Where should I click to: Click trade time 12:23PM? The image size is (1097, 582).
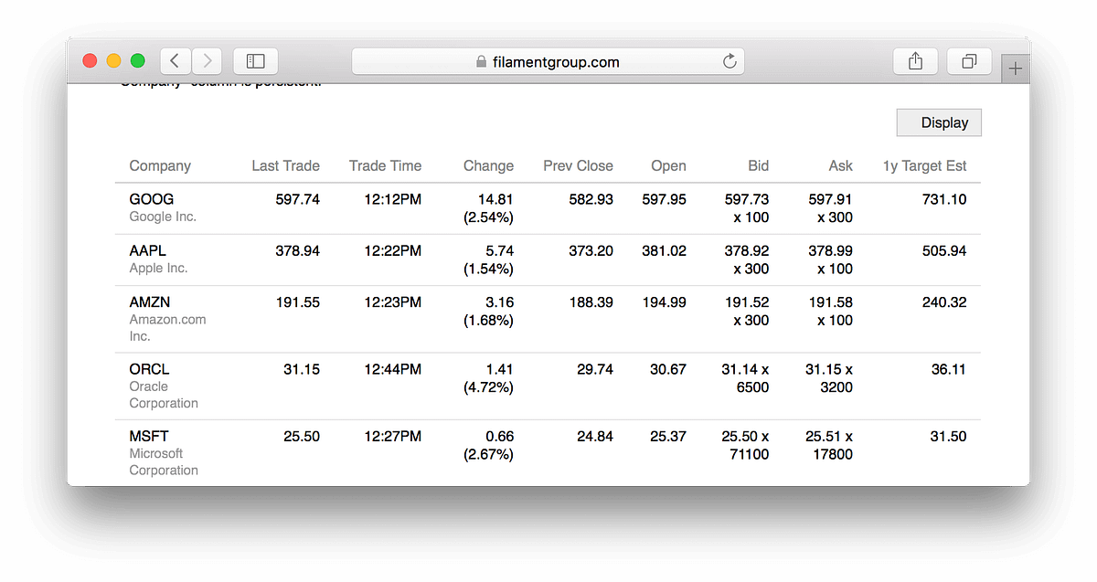click(x=393, y=302)
